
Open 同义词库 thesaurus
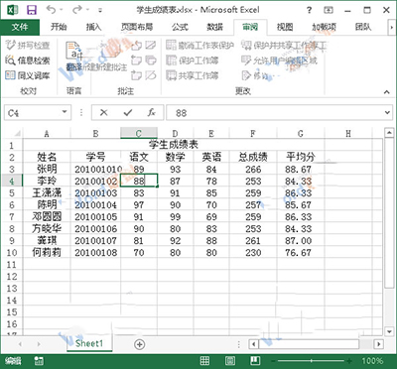pos(28,75)
